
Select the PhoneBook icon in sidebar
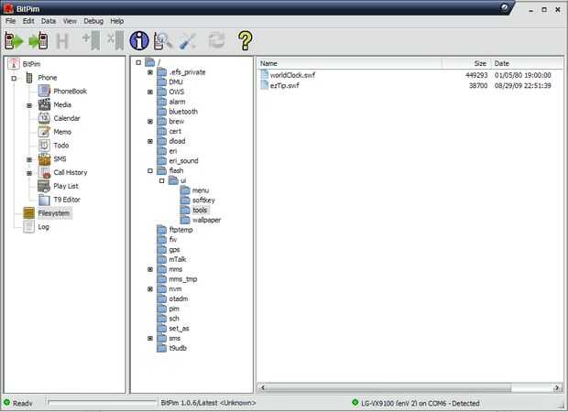44,91
